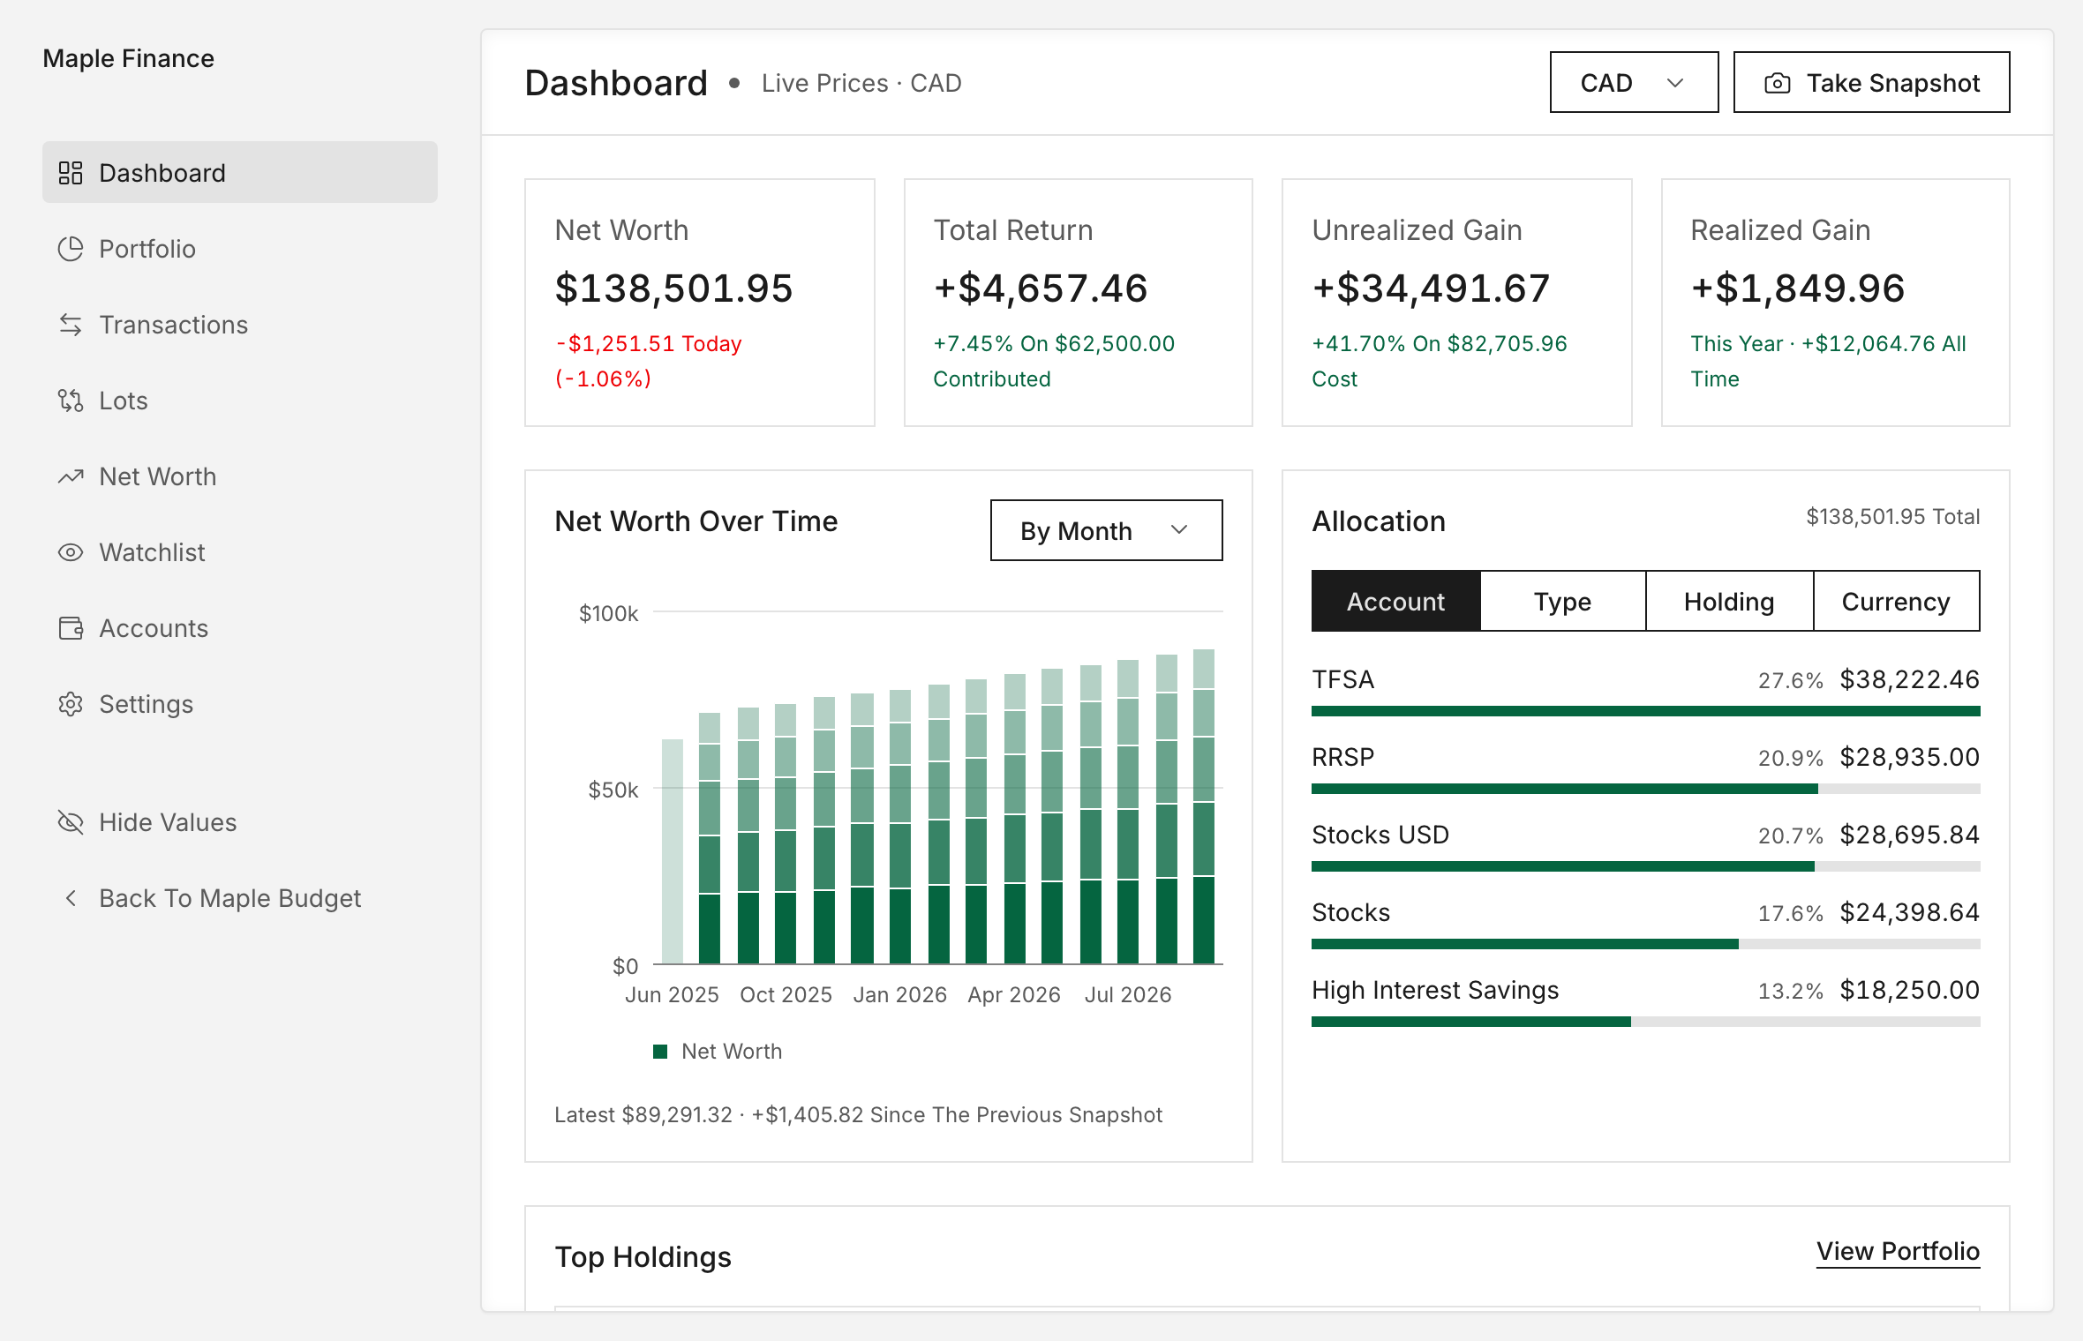This screenshot has height=1341, width=2083.
Task: Open the CAD currency dropdown
Action: tap(1634, 82)
